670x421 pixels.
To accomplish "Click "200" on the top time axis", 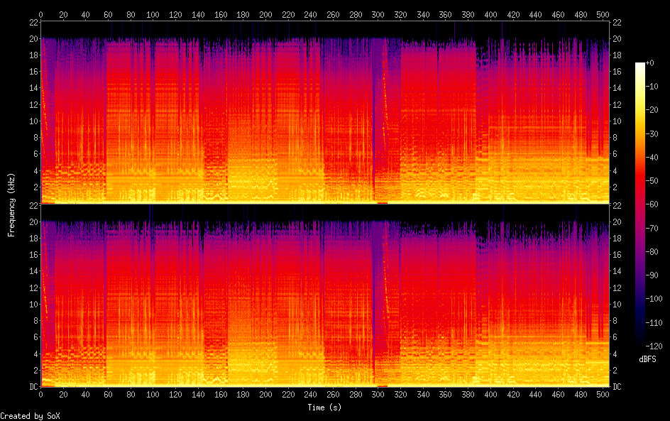I will pos(265,14).
